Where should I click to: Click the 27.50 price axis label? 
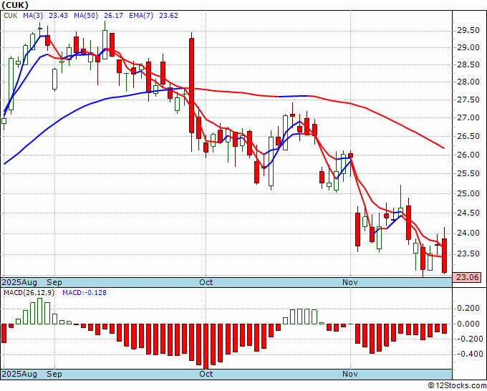pos(468,100)
